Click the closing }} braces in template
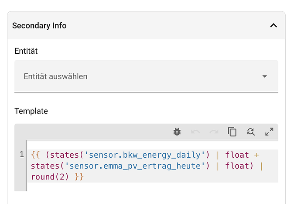Screen dimensions: 301x204 point(79,177)
